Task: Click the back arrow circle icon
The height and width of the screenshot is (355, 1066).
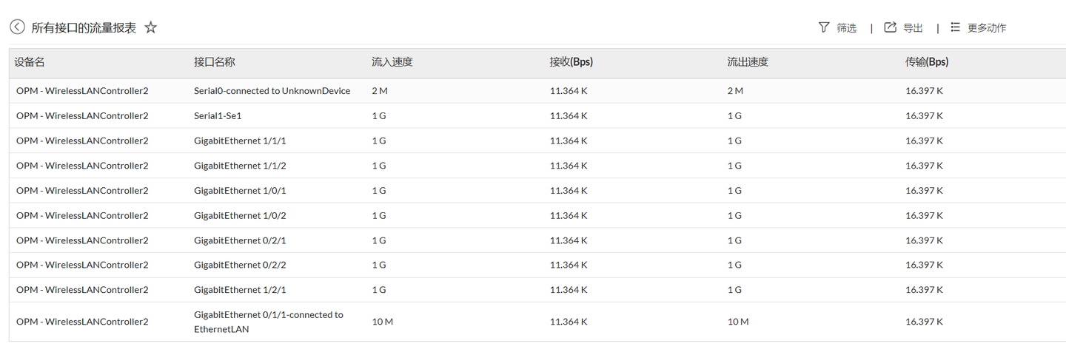Action: [17, 27]
